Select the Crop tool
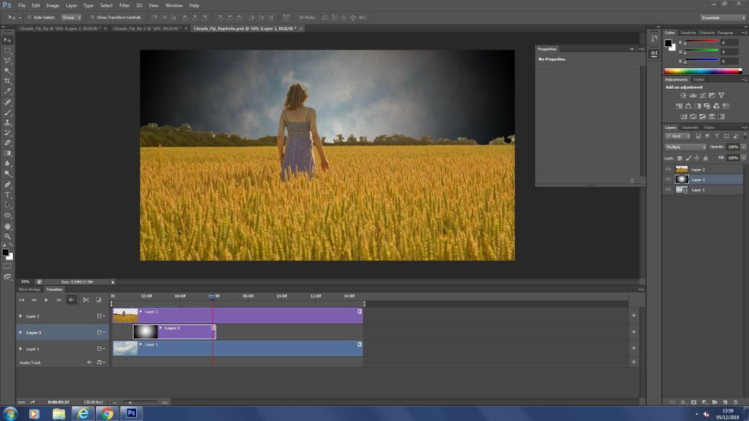 [8, 80]
